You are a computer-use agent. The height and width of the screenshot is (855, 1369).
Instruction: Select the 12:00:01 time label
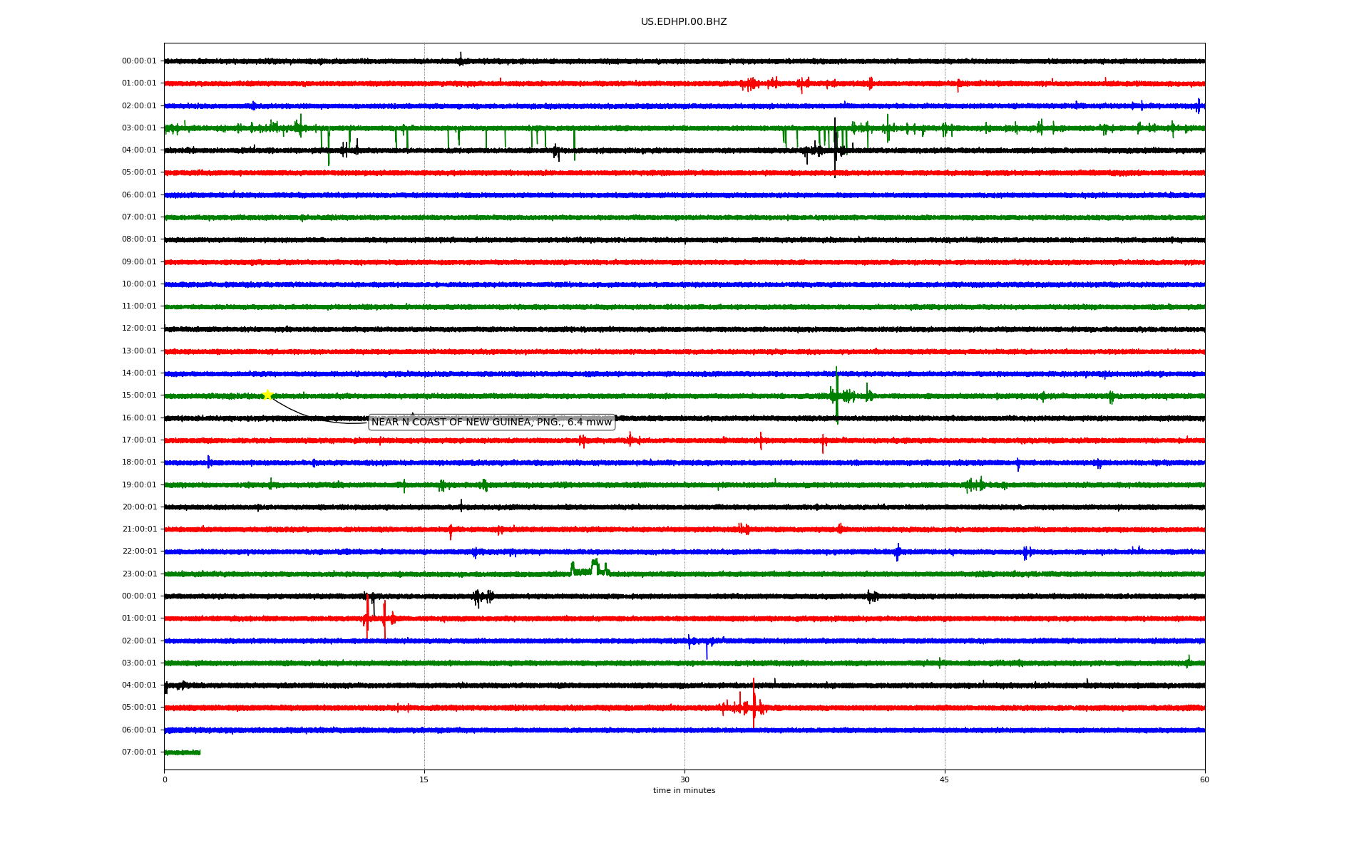139,328
